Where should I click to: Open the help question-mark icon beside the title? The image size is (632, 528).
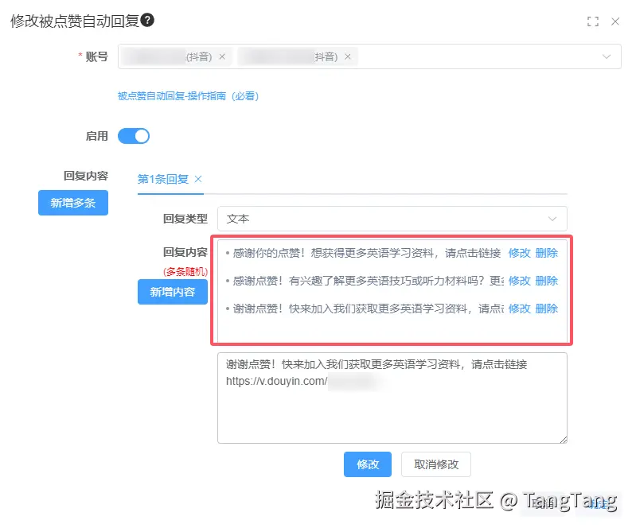click(147, 20)
